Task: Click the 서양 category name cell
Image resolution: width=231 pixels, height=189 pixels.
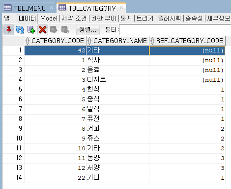Action: (118, 168)
